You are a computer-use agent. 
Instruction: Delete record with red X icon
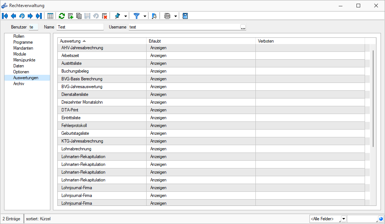pyautogui.click(x=104, y=16)
